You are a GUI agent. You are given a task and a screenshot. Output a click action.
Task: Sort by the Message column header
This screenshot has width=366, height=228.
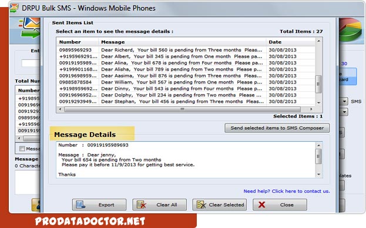tap(182, 42)
